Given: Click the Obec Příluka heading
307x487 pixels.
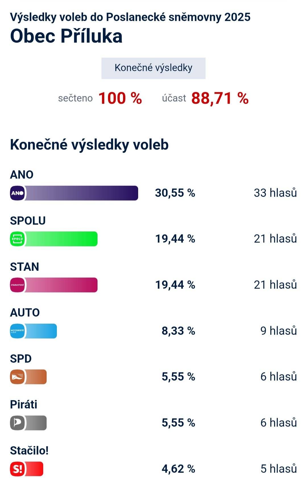Looking at the screenshot, I should click(66, 36).
